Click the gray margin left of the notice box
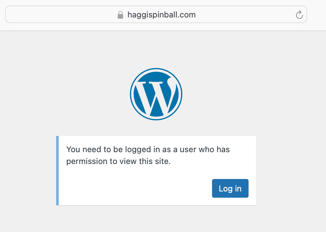Viewport: 326px width, 232px height. pos(28,171)
